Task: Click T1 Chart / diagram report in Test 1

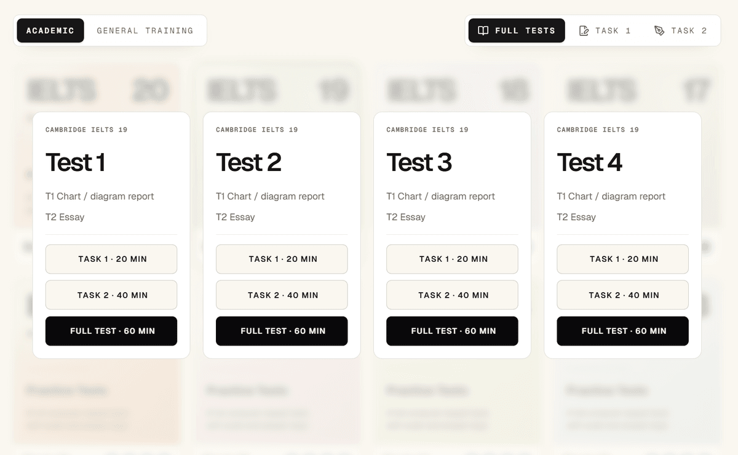Action: coord(100,197)
